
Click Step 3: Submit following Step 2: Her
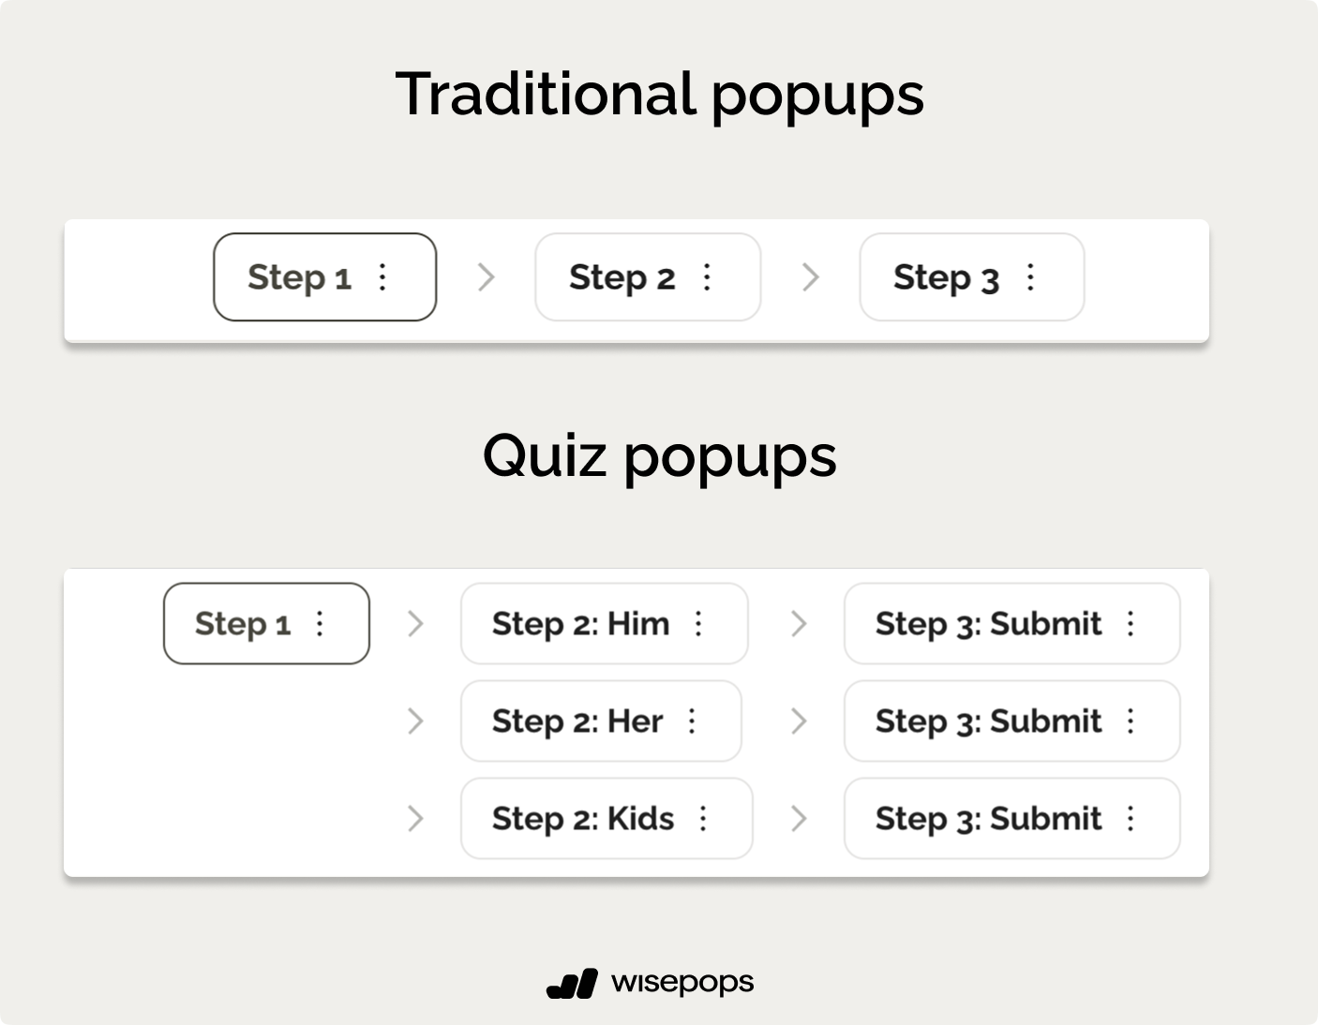click(x=988, y=721)
